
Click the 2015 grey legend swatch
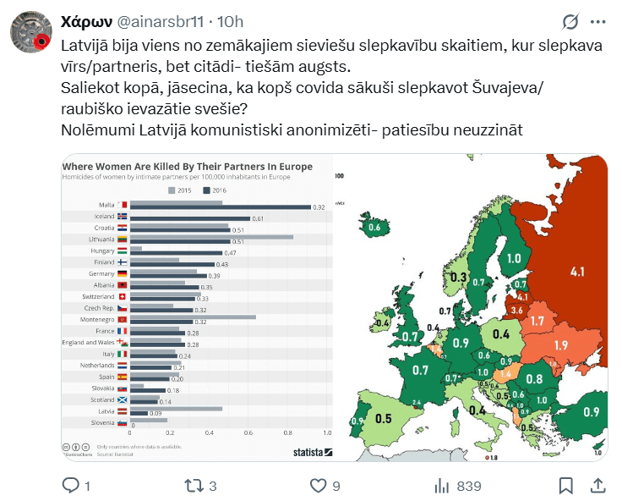[x=172, y=190]
